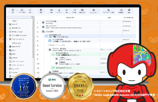Click the インスタンス column header
Viewport: 158px width, 102px height.
pos(129,18)
